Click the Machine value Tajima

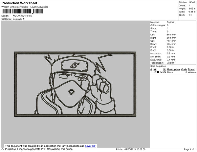[x=171, y=22]
